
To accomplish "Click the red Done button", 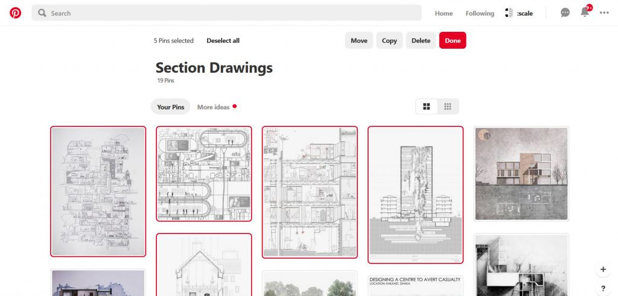I will [x=453, y=40].
